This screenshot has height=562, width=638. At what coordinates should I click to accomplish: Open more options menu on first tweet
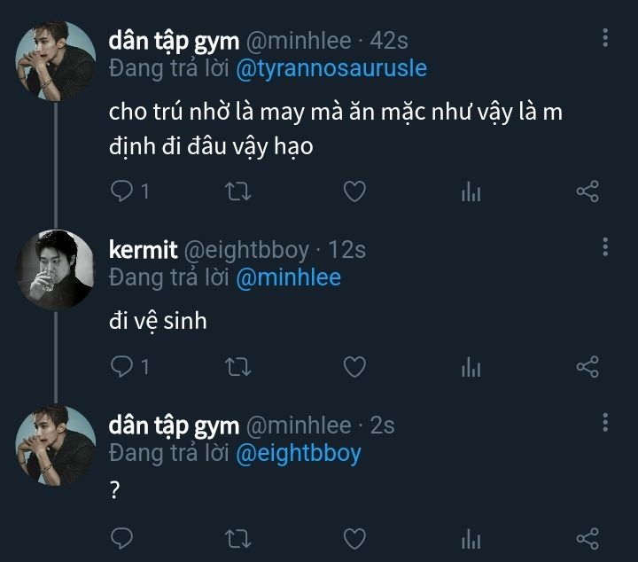[x=605, y=37]
